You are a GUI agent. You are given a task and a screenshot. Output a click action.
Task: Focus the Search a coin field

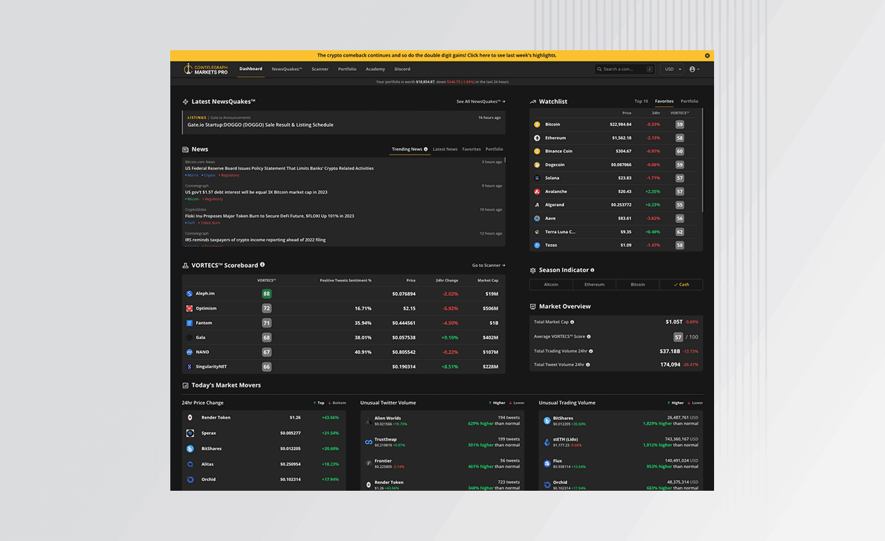coord(624,69)
